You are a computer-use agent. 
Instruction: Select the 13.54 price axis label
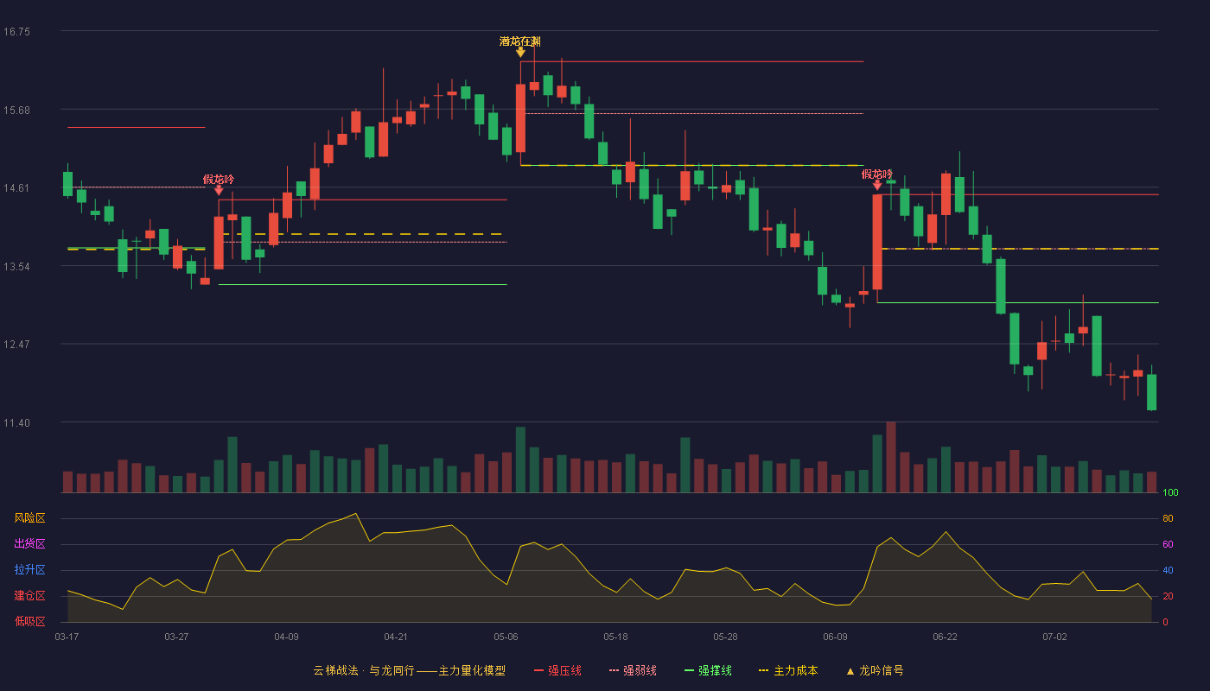pos(16,266)
